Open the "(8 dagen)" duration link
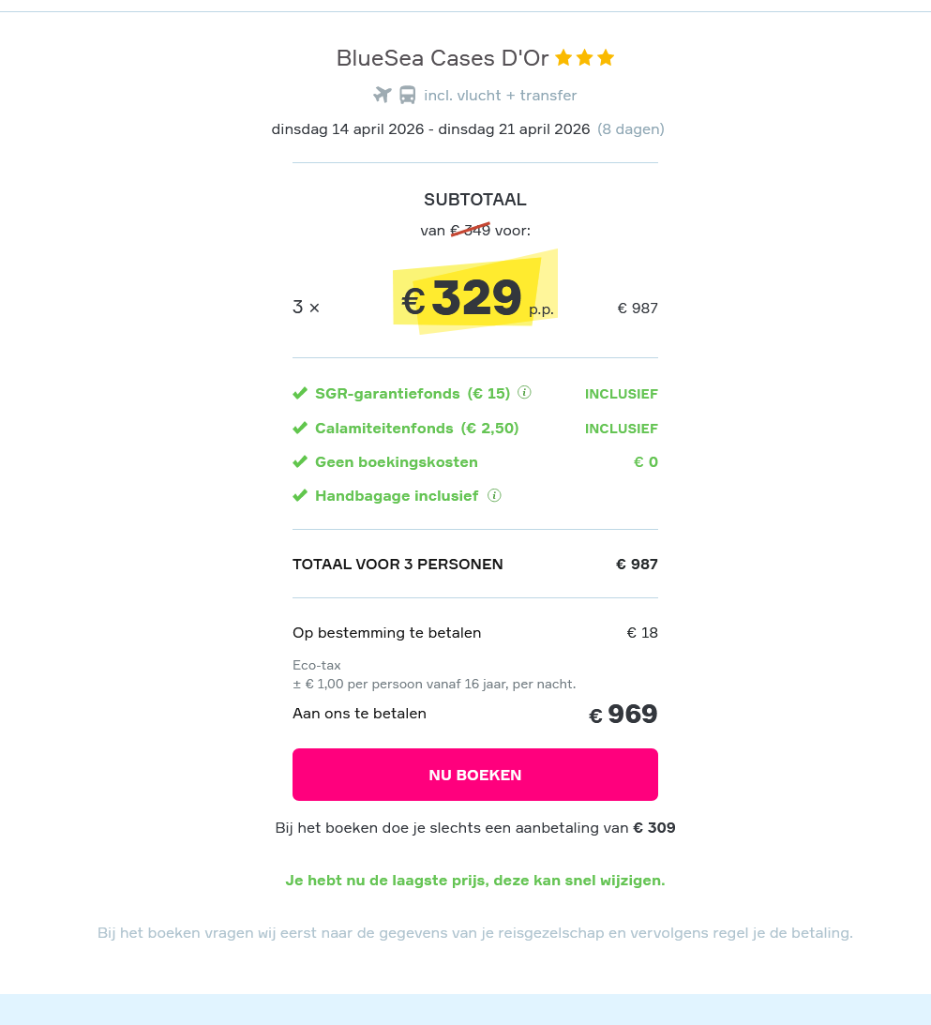This screenshot has height=1025, width=931. [x=631, y=128]
